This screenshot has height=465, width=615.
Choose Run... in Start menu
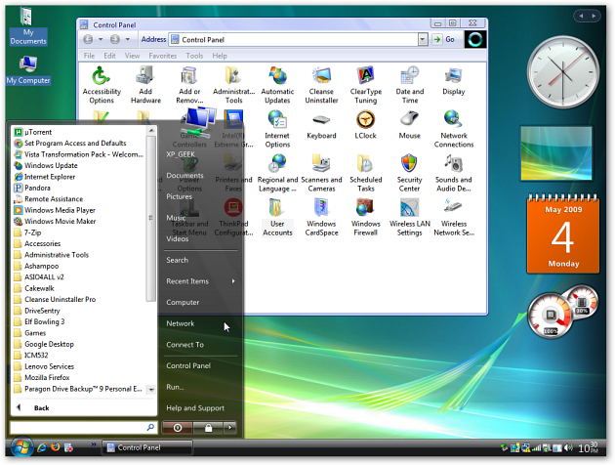[175, 387]
